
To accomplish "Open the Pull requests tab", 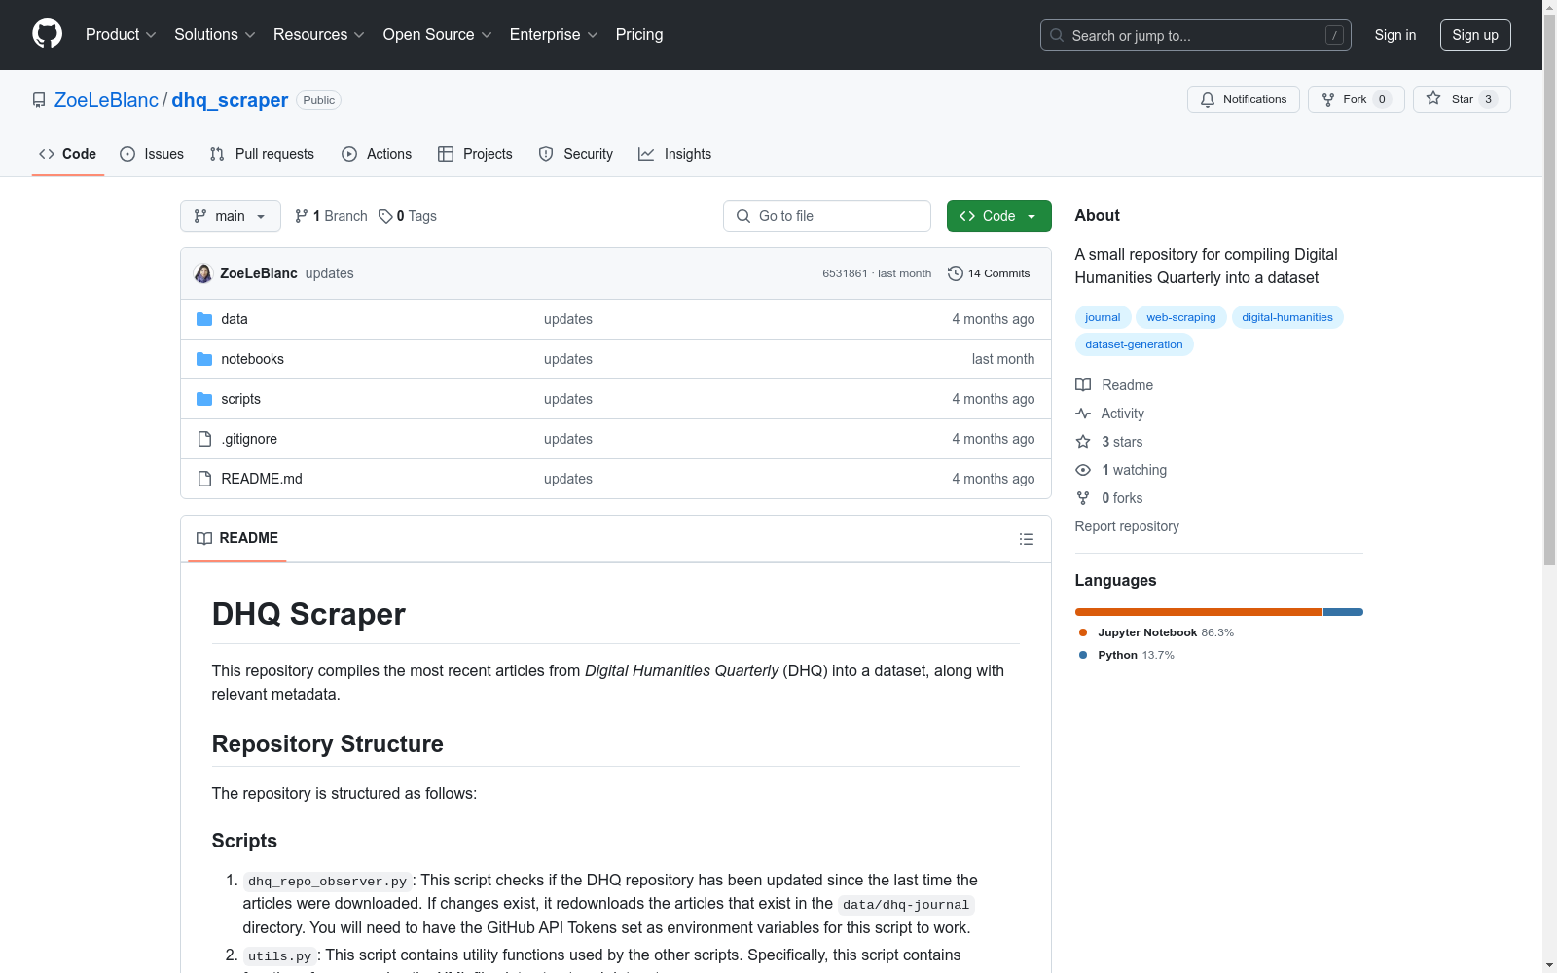I will click(x=262, y=154).
